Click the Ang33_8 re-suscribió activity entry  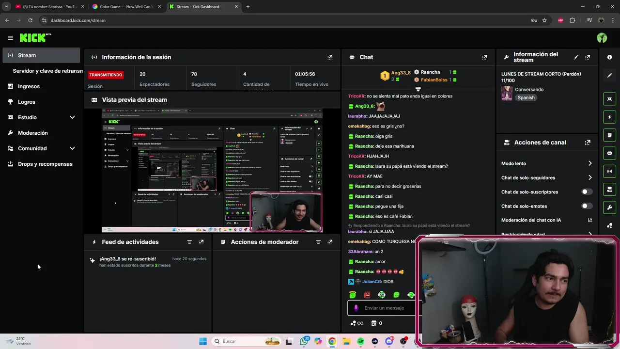pyautogui.click(x=148, y=262)
